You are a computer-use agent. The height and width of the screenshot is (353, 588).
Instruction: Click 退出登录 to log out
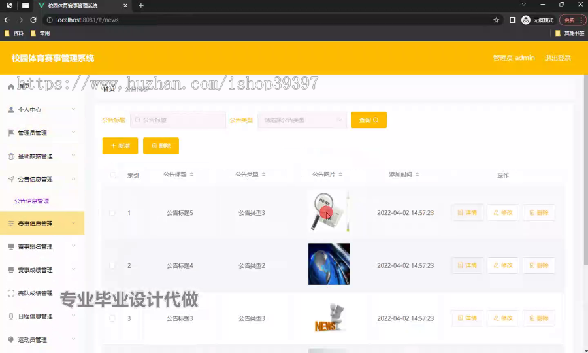[558, 58]
